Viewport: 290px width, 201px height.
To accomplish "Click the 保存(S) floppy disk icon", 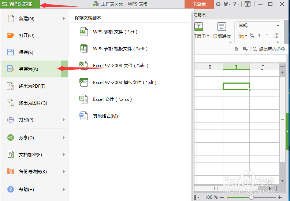I will pos(11,52).
